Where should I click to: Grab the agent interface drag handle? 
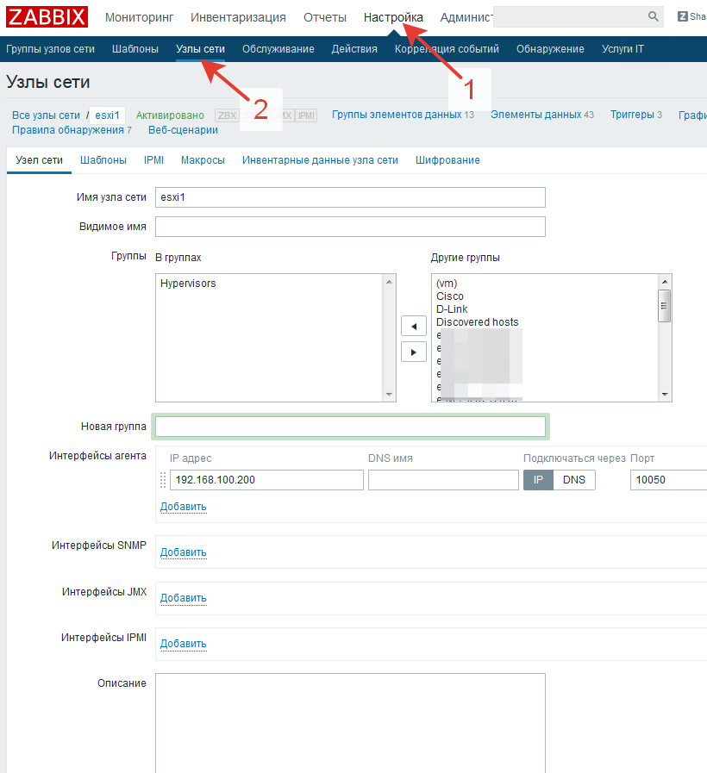coord(164,480)
